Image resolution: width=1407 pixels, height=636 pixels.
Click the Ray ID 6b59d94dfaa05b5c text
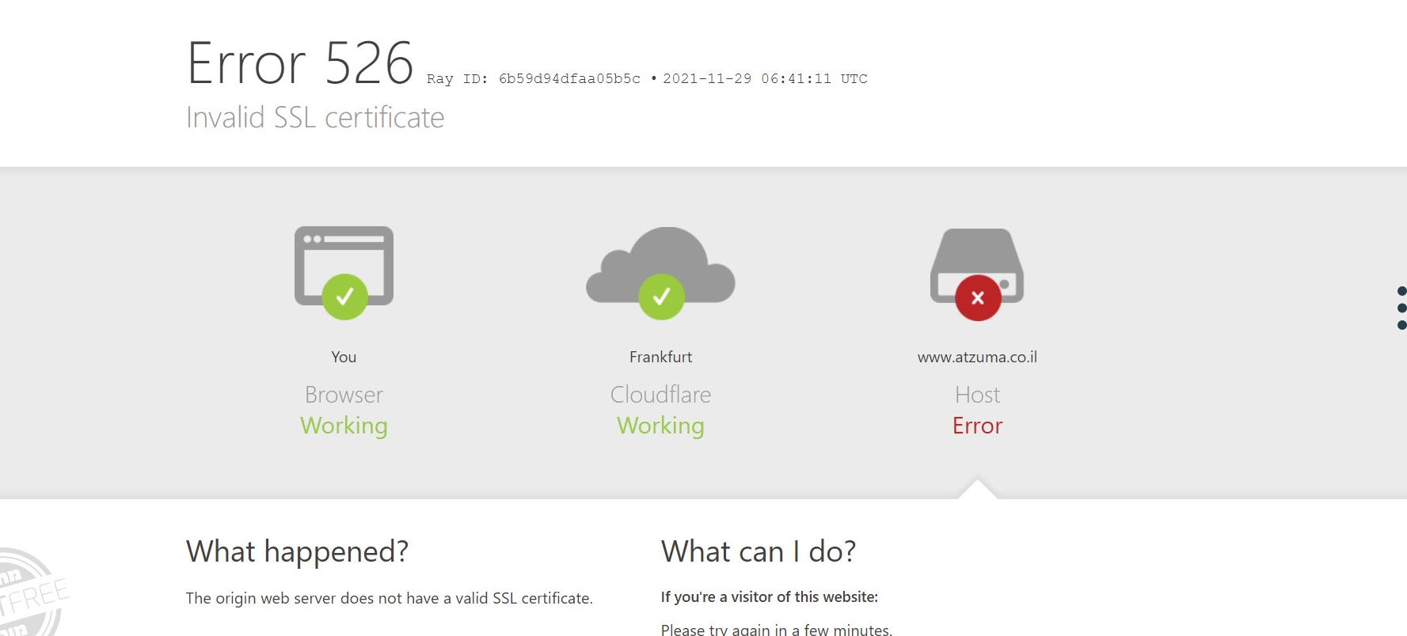(533, 78)
